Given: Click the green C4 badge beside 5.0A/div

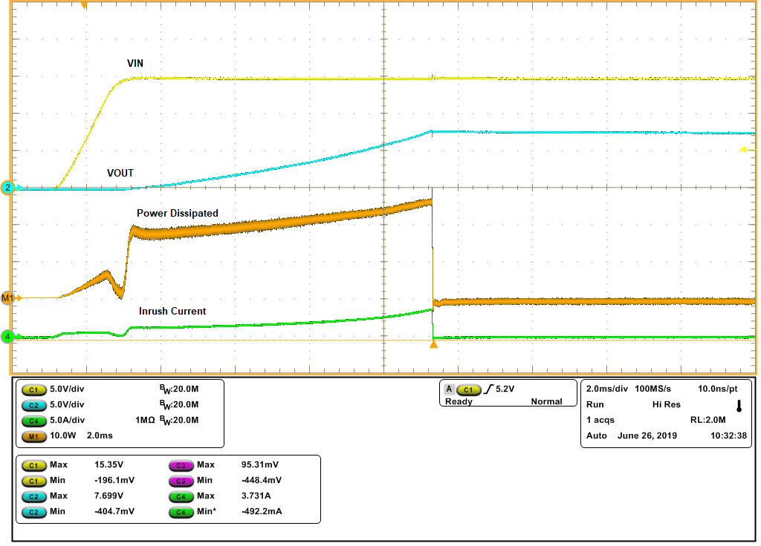Looking at the screenshot, I should point(33,420).
